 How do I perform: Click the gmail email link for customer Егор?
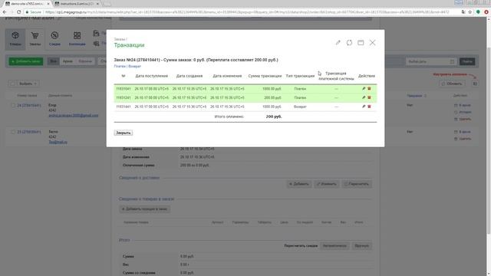[74, 116]
